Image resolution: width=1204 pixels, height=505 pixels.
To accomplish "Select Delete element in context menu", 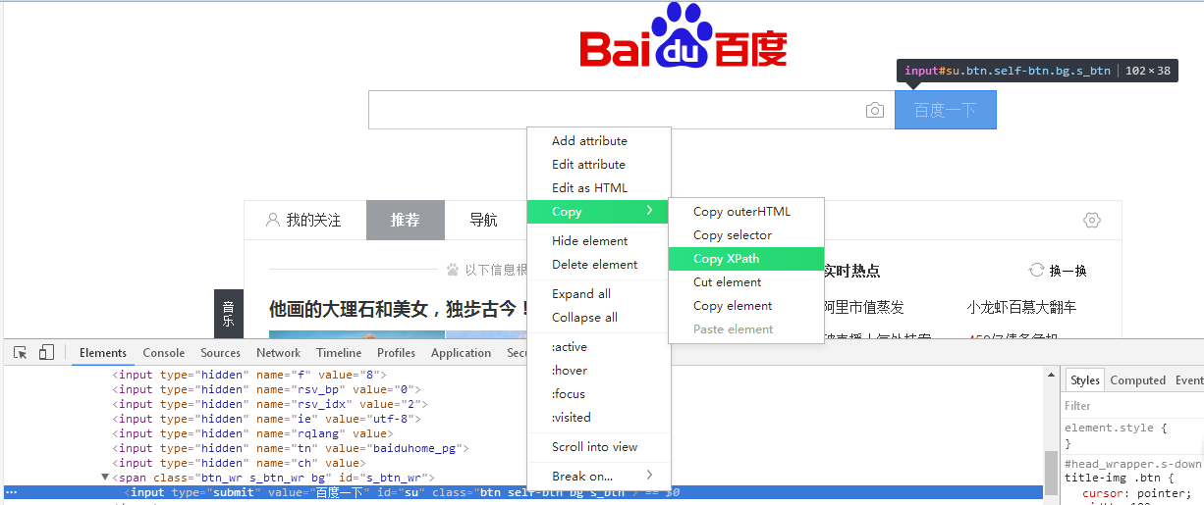I will pos(599,265).
